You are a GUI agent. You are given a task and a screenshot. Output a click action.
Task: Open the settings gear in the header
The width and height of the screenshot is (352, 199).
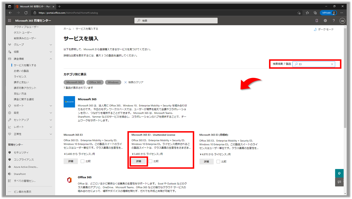pyautogui.click(x=325, y=20)
